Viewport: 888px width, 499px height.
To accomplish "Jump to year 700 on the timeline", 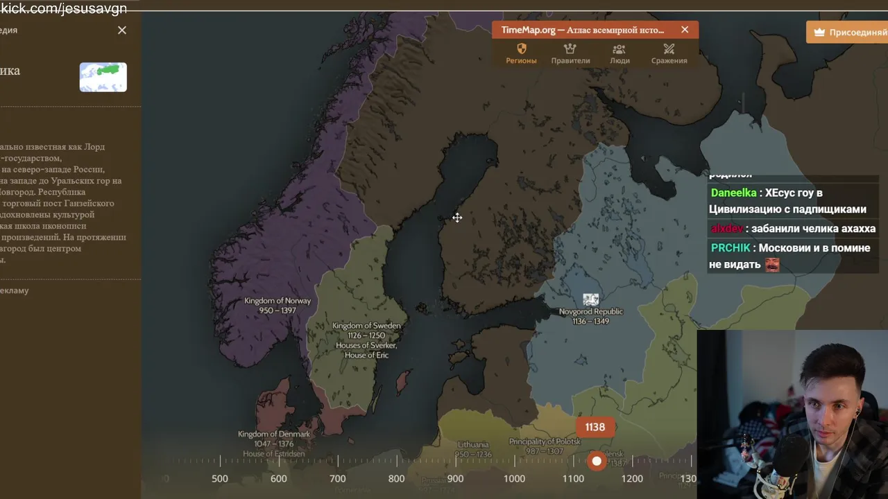I will pyautogui.click(x=338, y=478).
